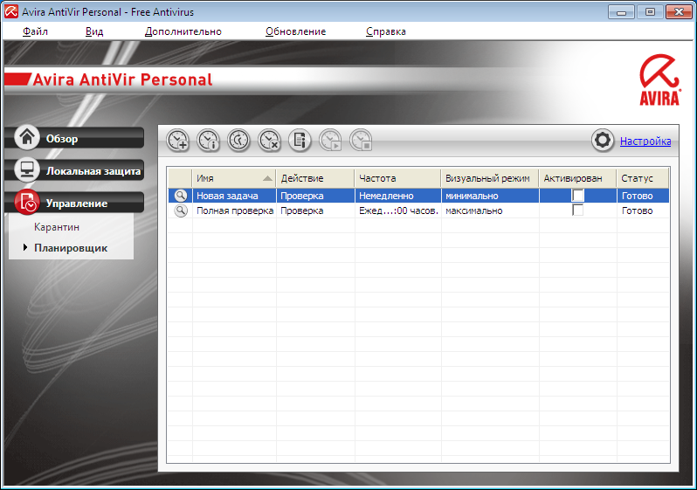697x490 pixels.
Task: Expand the Планировщик arrow marker
Action: (25, 248)
